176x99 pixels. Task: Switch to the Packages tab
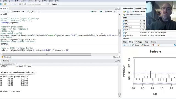coord(139,42)
